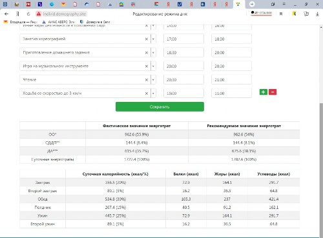323x238 pixels.
Task: Click the Обед row label
Action: click(x=43, y=199)
